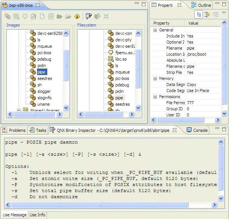Collapse the Permissions property group
Viewport: 229px width, 219px height.
(x=155, y=97)
